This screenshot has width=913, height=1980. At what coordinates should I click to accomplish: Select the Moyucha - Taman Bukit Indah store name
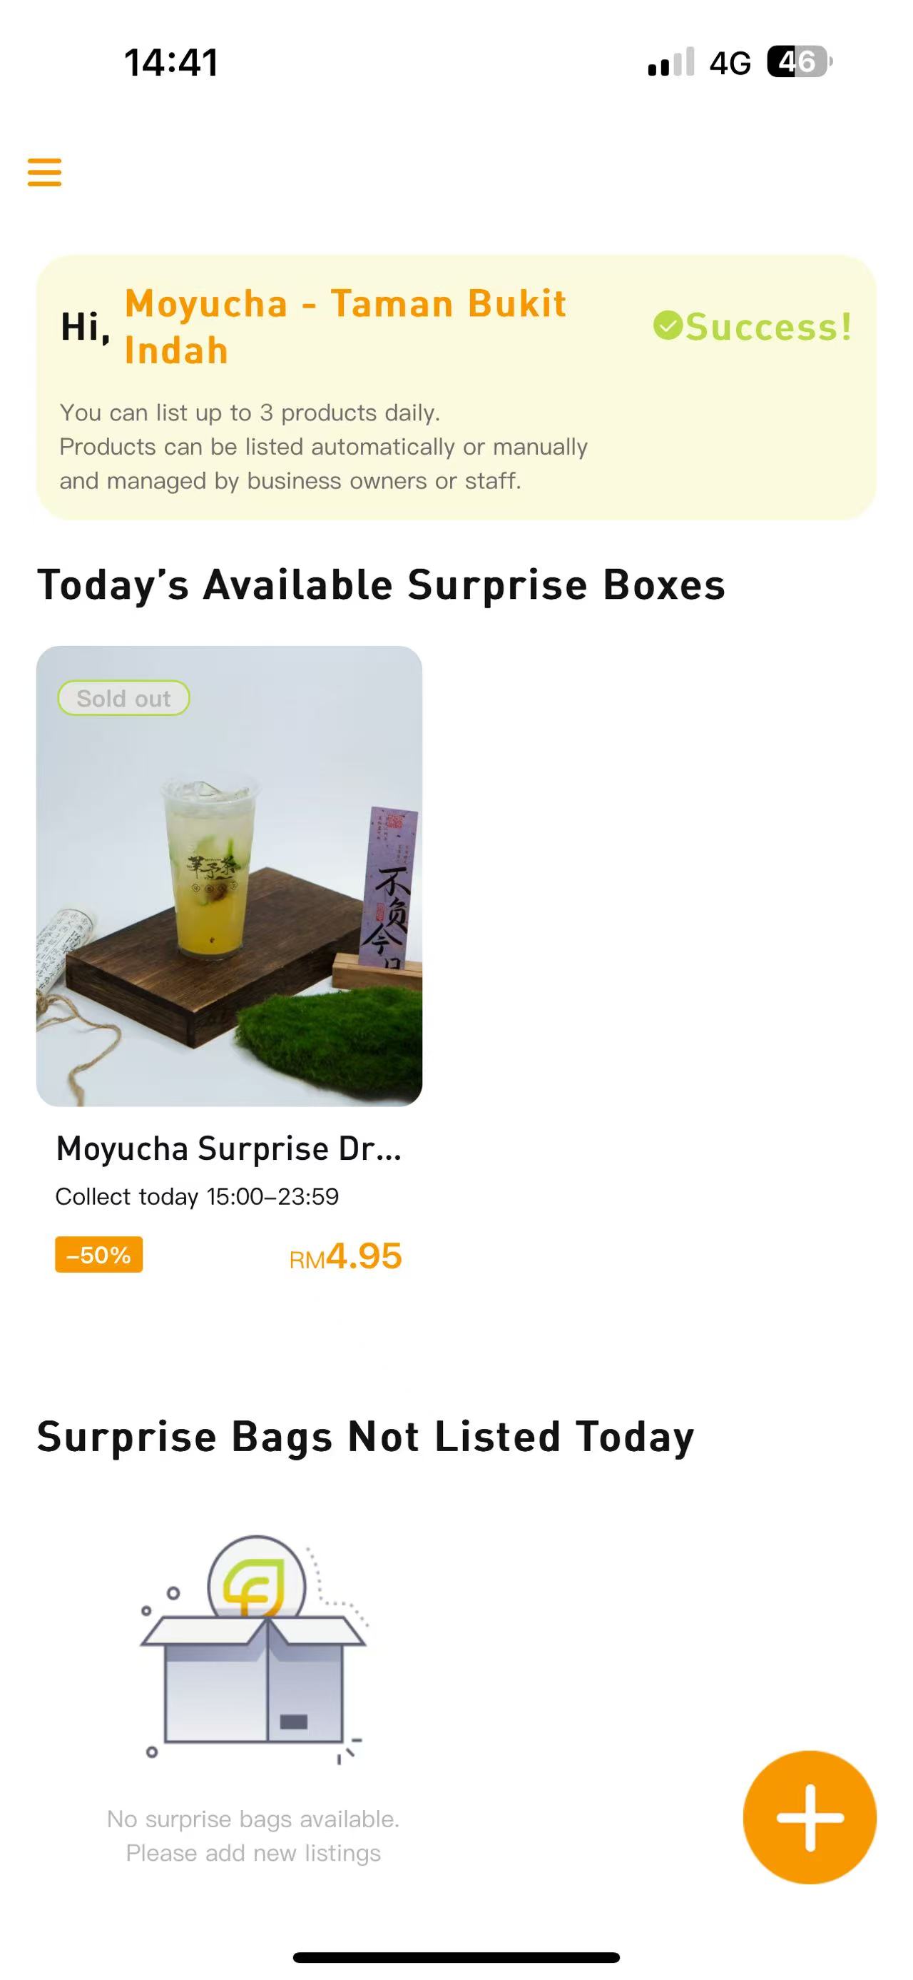345,327
